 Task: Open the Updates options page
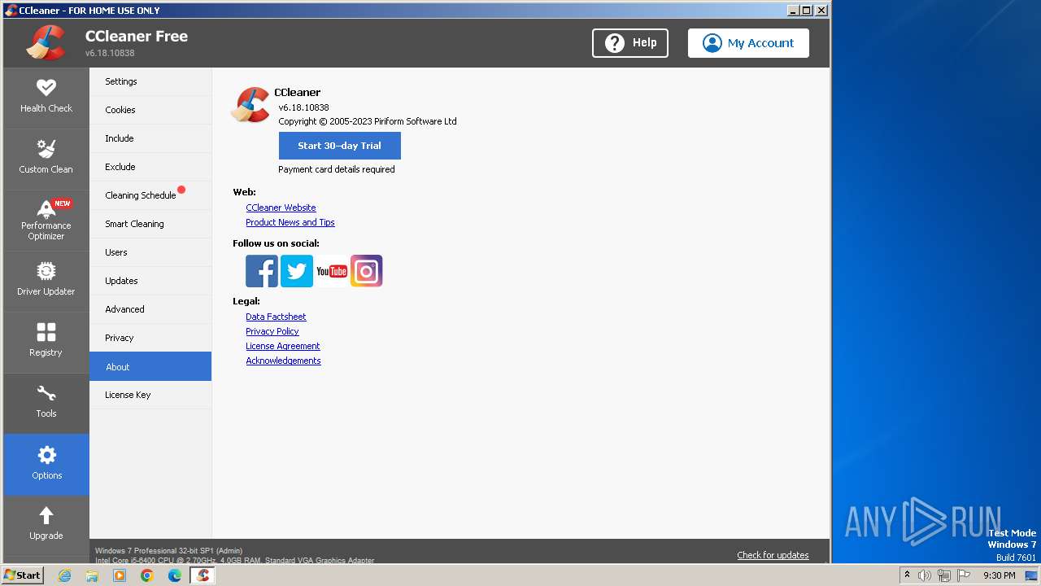point(150,281)
